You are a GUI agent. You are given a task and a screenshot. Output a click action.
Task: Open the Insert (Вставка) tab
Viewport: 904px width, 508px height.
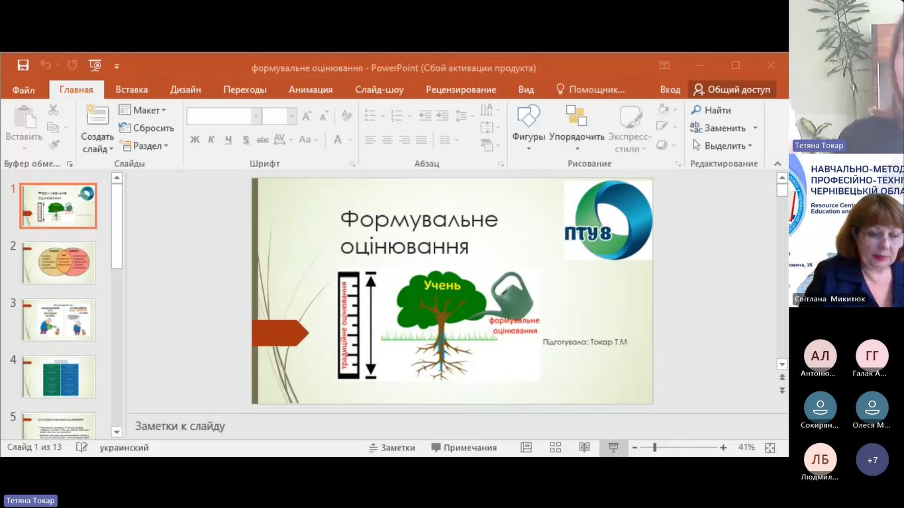(131, 89)
